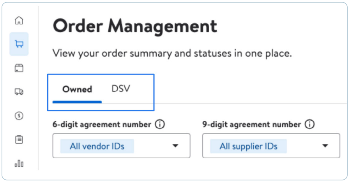
Task: Click blank space inside vendor IDs field
Action: pos(153,146)
